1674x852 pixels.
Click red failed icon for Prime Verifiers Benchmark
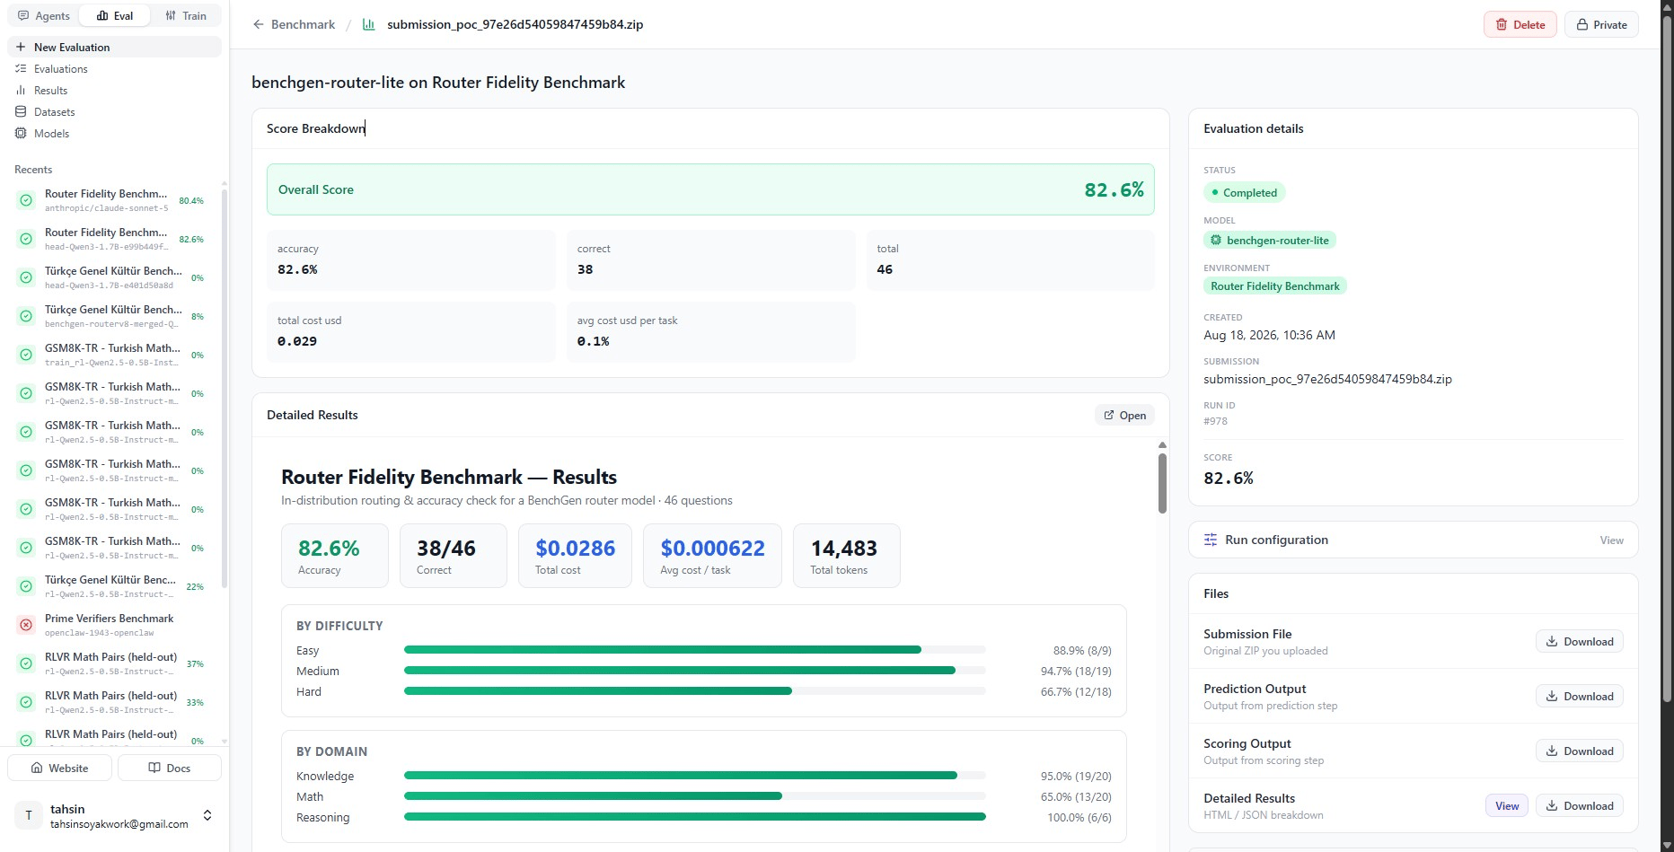click(x=26, y=625)
